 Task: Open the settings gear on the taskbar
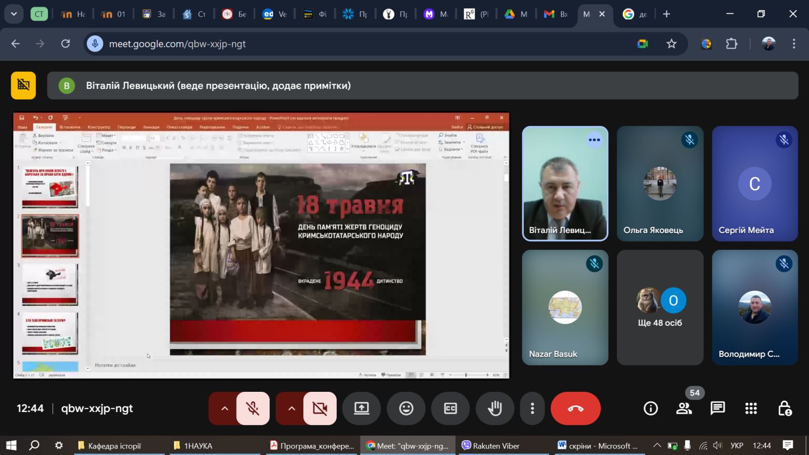(x=59, y=445)
